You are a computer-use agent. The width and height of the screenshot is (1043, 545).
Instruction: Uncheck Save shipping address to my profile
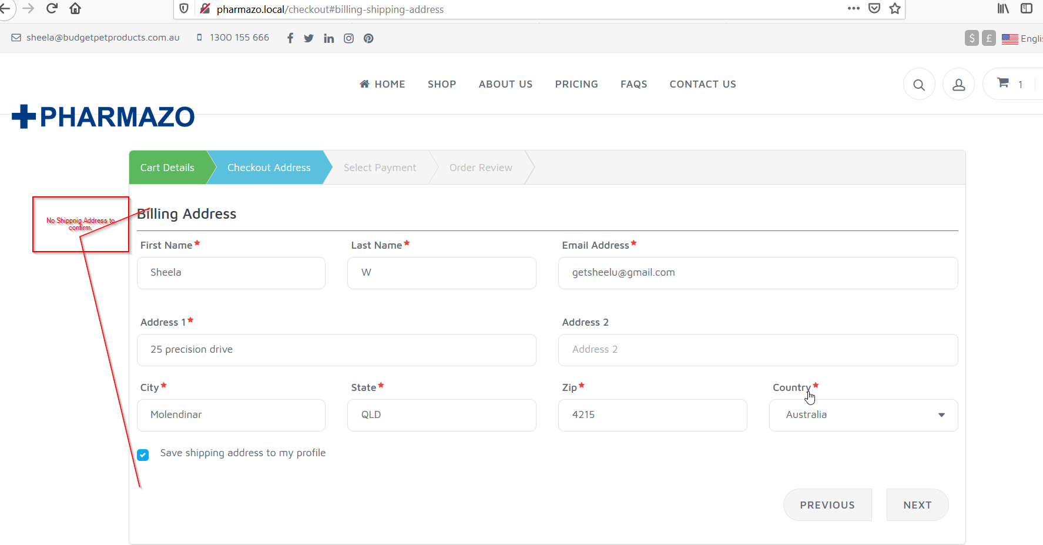pos(143,455)
